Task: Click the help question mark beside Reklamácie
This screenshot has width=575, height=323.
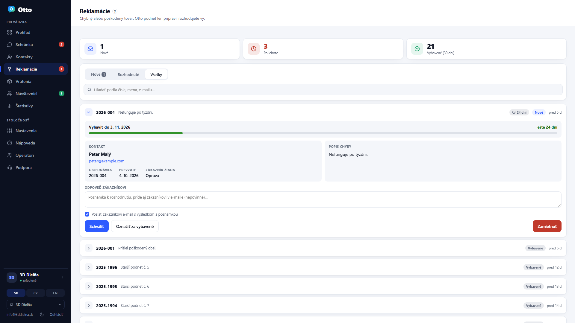Action: click(115, 11)
